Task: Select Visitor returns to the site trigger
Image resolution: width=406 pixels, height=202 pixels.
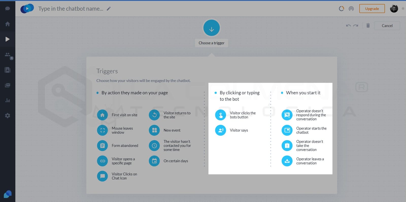Action: pos(170,115)
